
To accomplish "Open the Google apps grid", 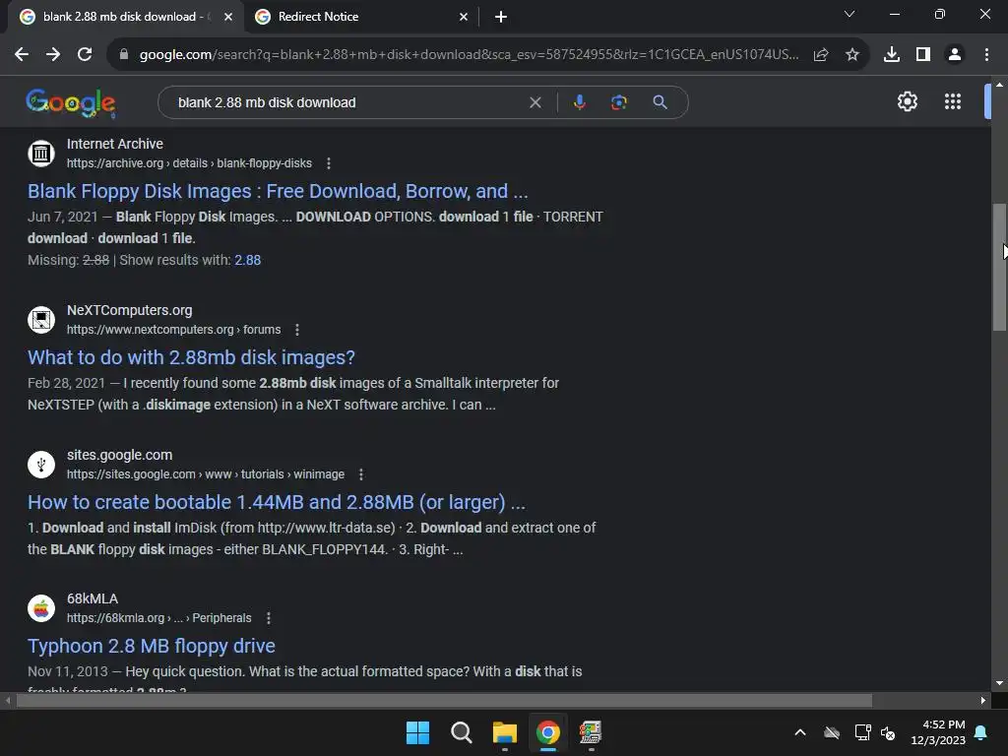I will (x=953, y=101).
